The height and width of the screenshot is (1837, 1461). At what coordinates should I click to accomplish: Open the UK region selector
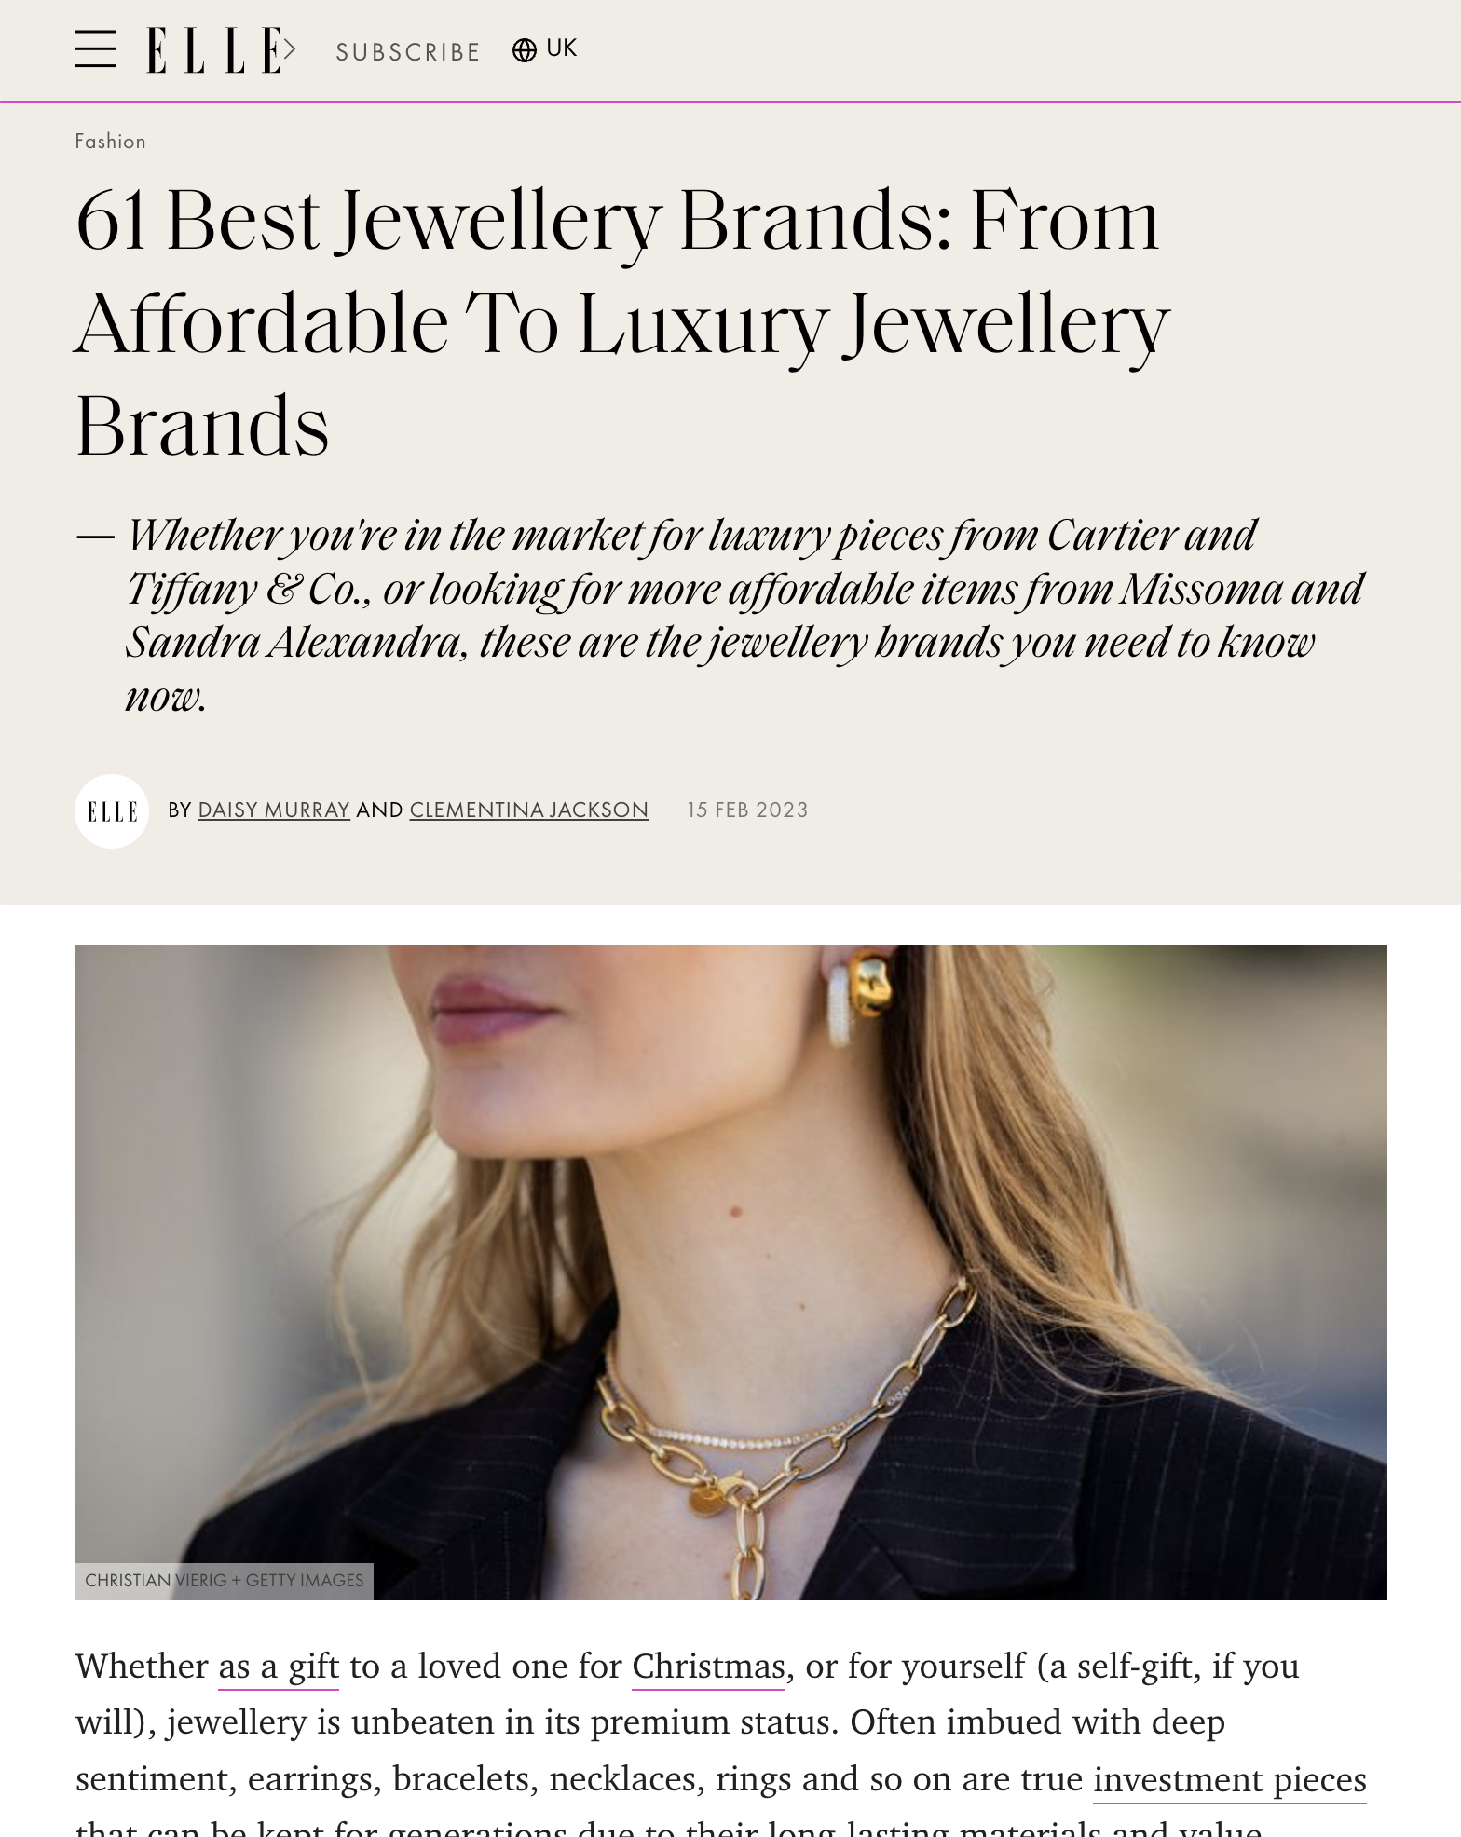(x=561, y=48)
